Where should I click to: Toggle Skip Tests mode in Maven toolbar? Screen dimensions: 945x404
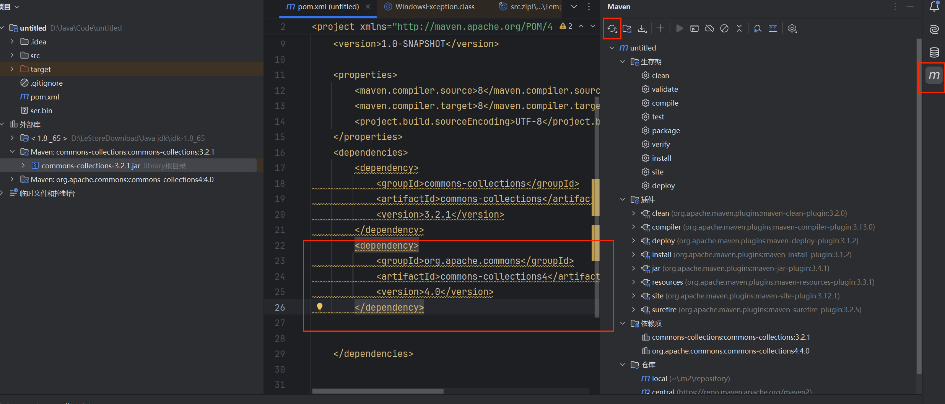tap(724, 29)
